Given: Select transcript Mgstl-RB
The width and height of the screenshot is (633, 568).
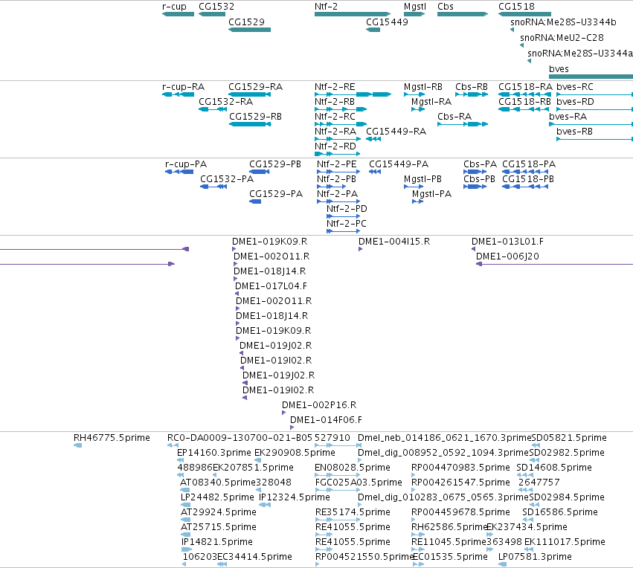Looking at the screenshot, I should point(414,94).
